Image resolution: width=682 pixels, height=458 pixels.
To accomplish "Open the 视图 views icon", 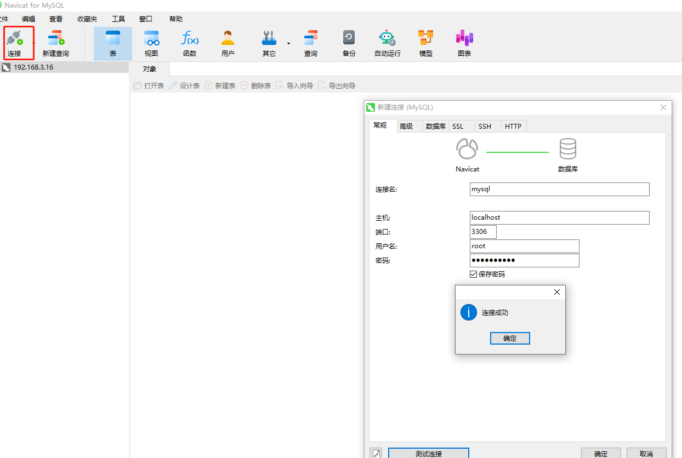I will [151, 43].
